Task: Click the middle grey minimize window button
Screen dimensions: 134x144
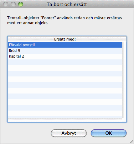Action: point(13,4)
